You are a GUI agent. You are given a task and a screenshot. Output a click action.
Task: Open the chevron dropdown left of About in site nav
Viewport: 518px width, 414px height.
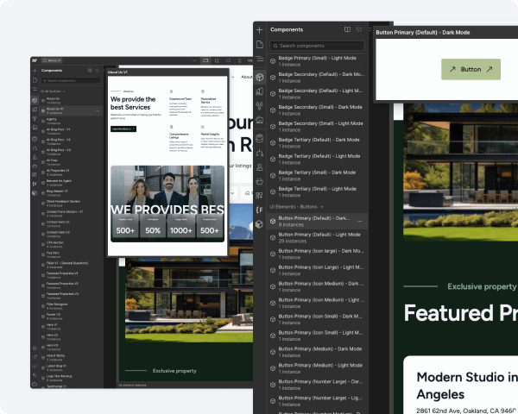[233, 77]
